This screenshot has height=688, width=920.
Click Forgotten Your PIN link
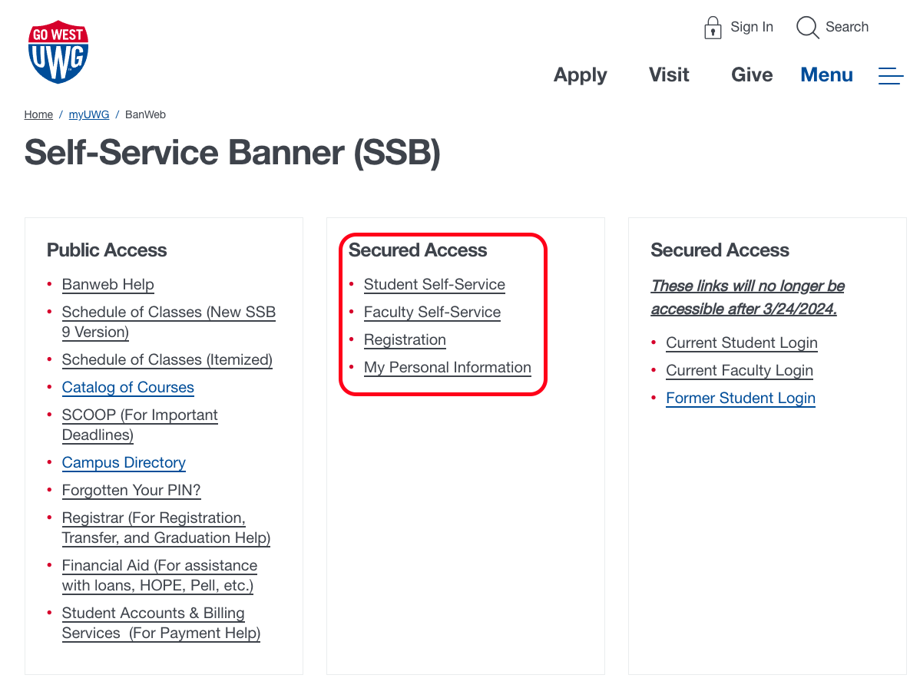[131, 490]
